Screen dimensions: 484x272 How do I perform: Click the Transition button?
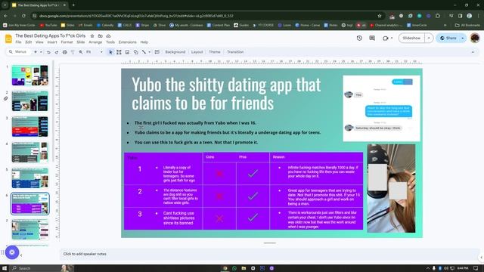[x=235, y=52]
